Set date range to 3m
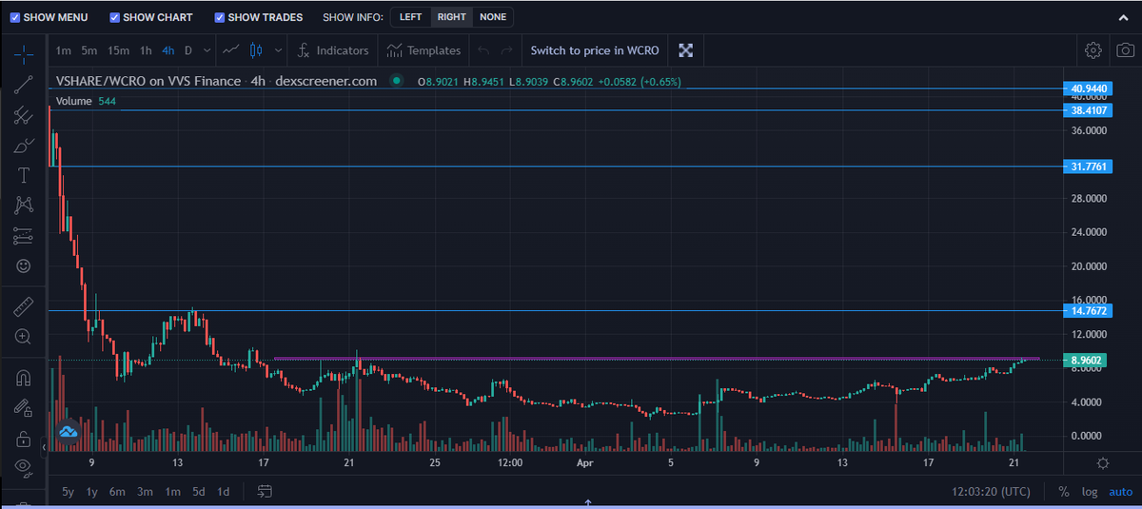This screenshot has height=509, width=1142. click(x=145, y=492)
